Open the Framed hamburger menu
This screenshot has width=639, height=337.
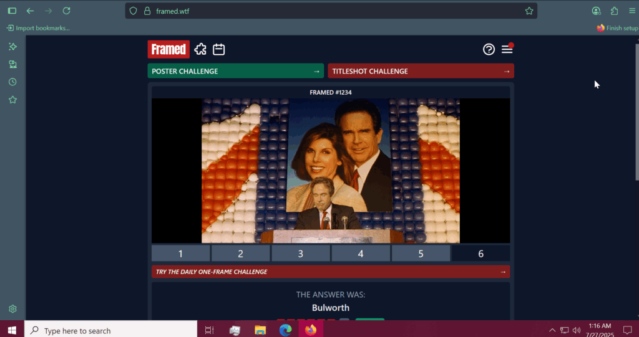[x=507, y=49]
